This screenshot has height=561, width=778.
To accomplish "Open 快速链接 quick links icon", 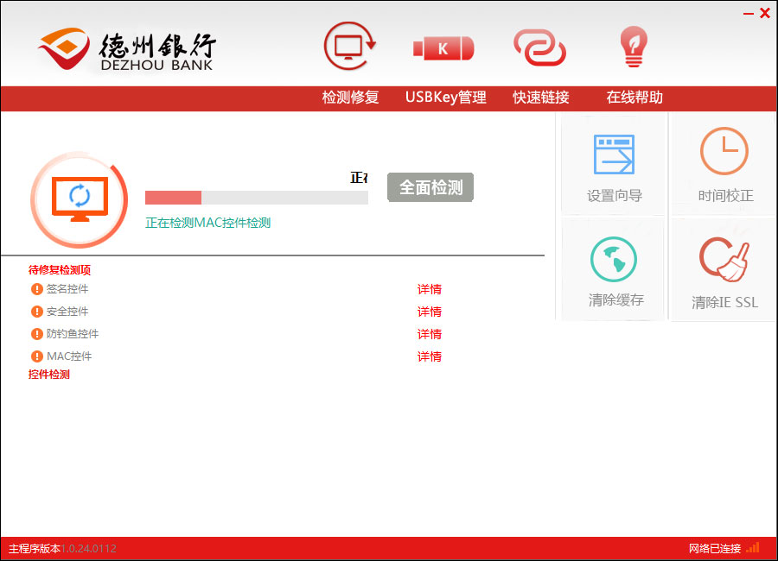I will click(539, 47).
